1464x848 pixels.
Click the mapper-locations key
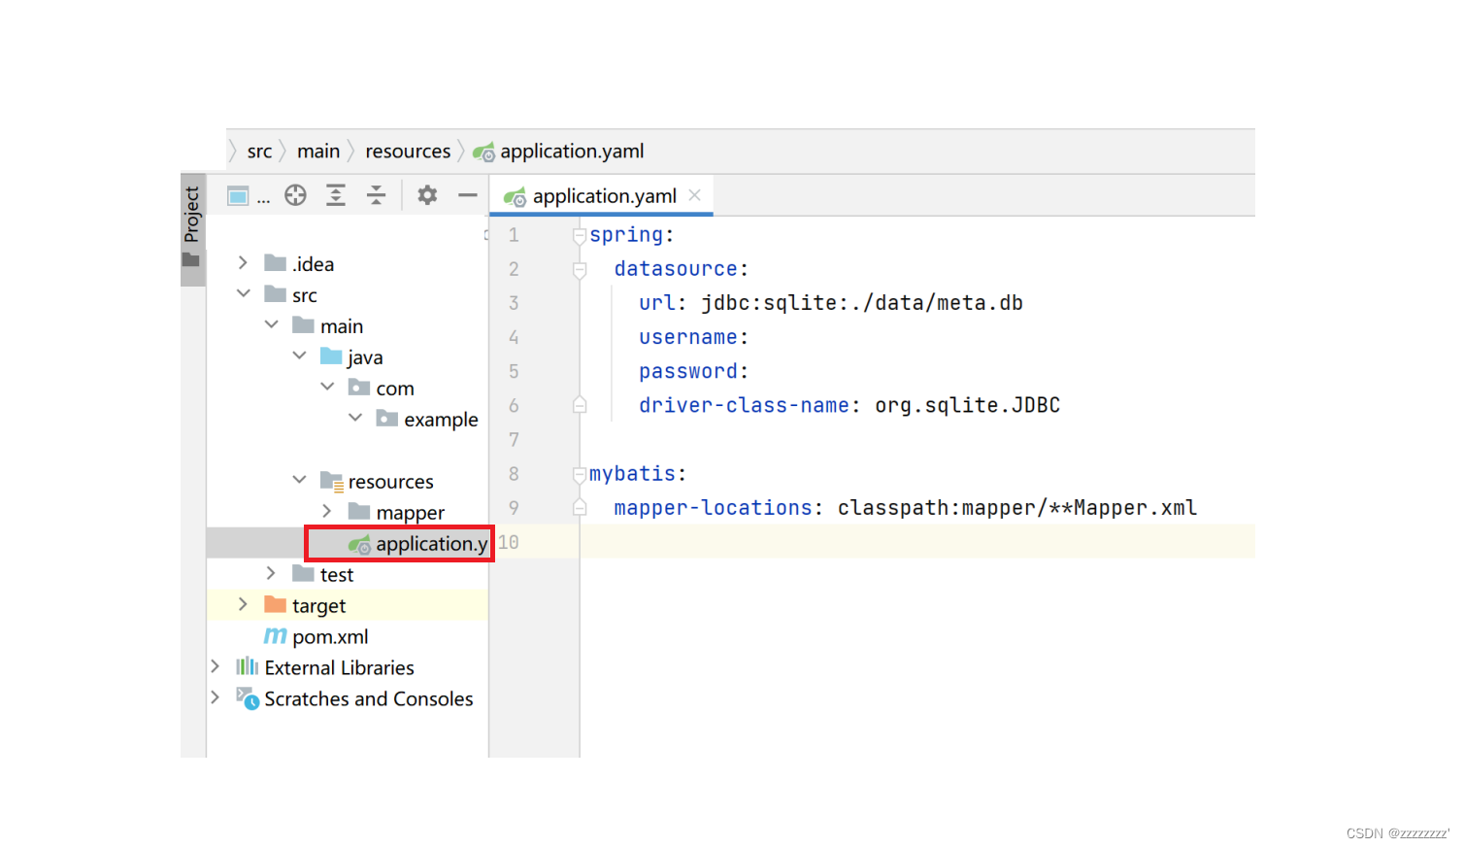(x=713, y=508)
